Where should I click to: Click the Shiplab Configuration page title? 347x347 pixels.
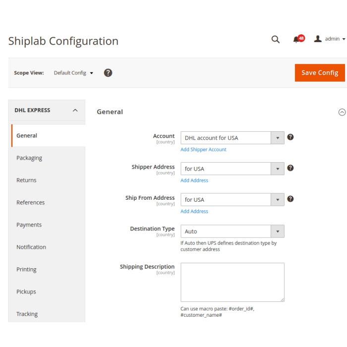click(x=63, y=41)
